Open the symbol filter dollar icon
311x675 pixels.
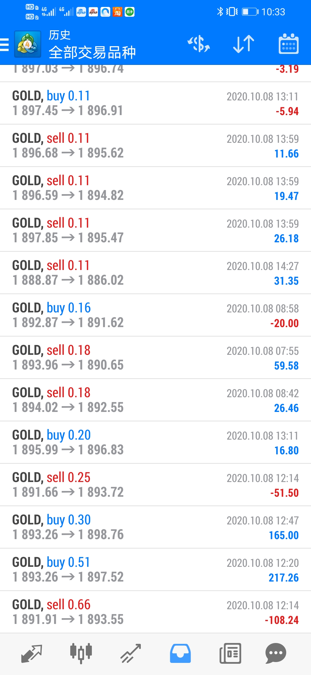pos(199,44)
